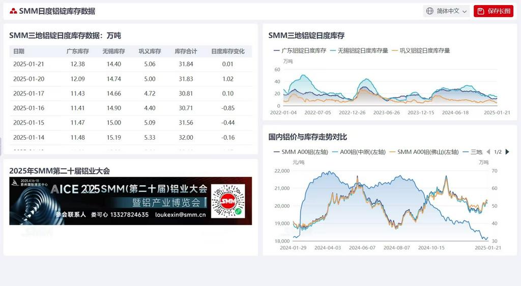Image resolution: width=521 pixels, height=286 pixels.
Task: Click the -0.85 daily change value
Action: tap(228, 108)
